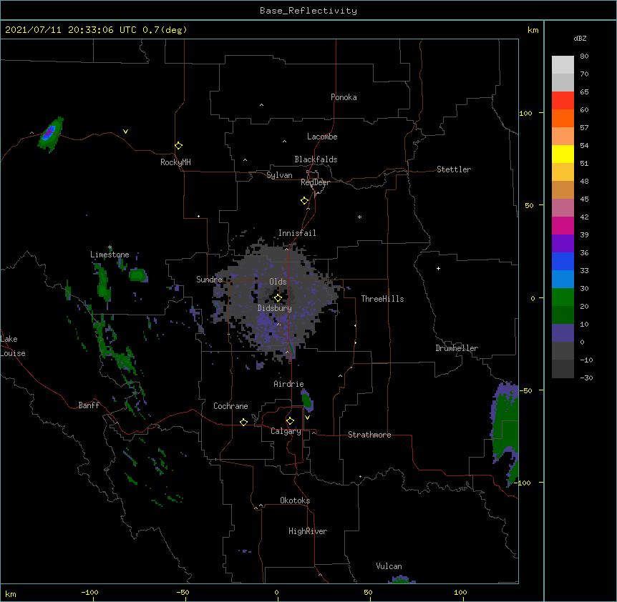Click the blue 36 dBZ legend swatch

tap(563, 261)
